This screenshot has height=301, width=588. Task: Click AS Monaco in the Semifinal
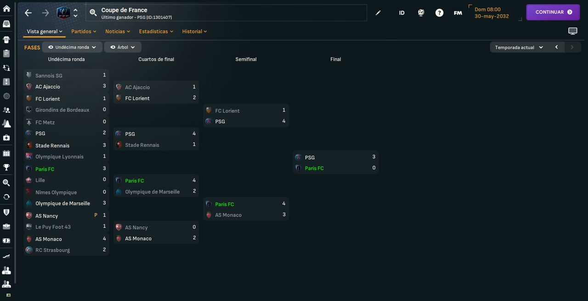[x=228, y=215]
